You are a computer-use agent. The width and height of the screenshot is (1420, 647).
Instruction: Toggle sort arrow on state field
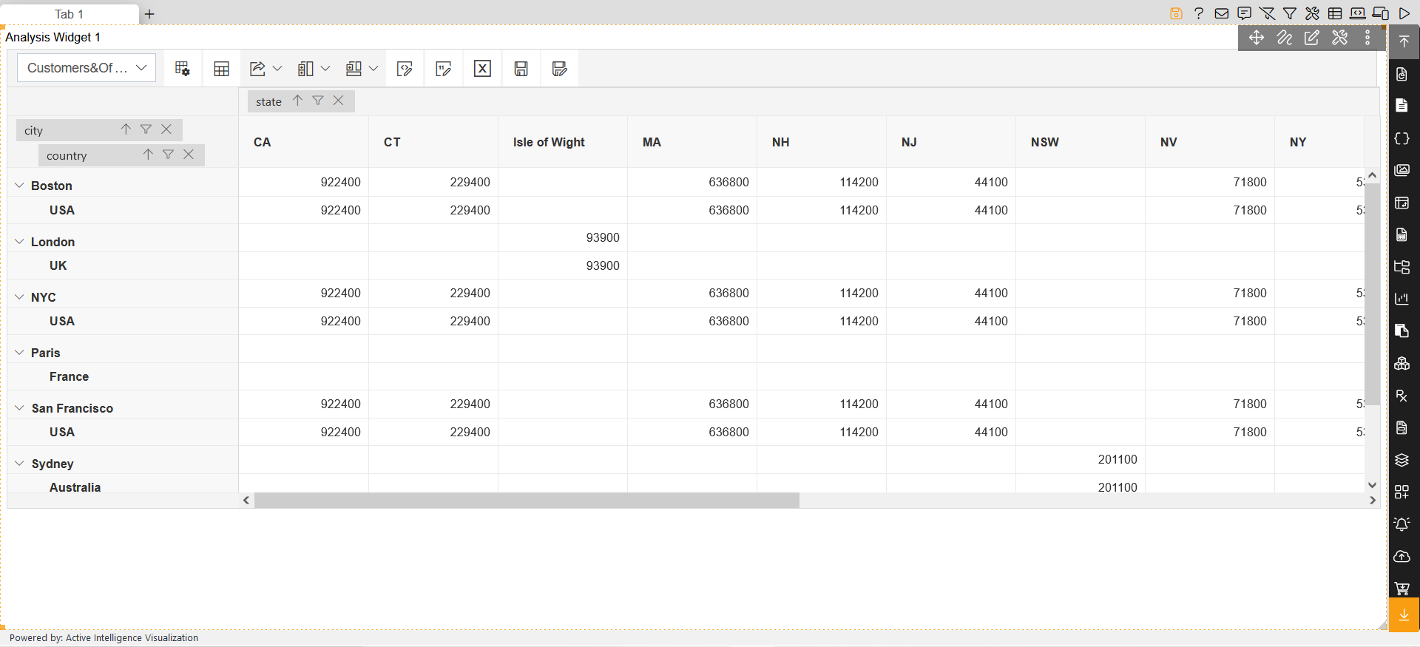pos(297,101)
